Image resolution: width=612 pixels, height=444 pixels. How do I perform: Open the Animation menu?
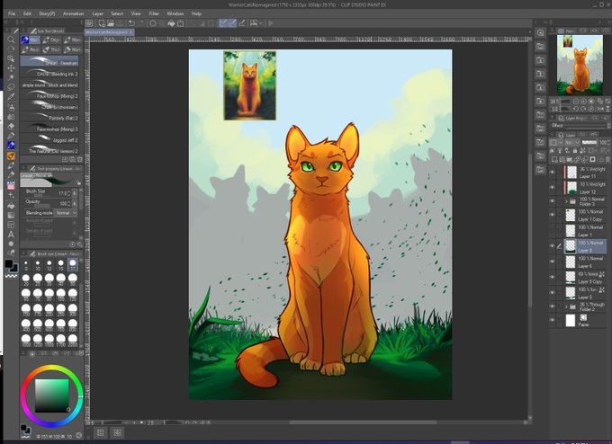click(x=74, y=13)
